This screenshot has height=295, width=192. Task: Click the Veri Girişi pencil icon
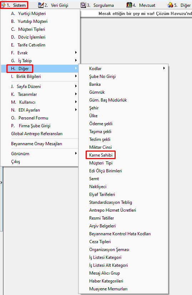[41, 5]
